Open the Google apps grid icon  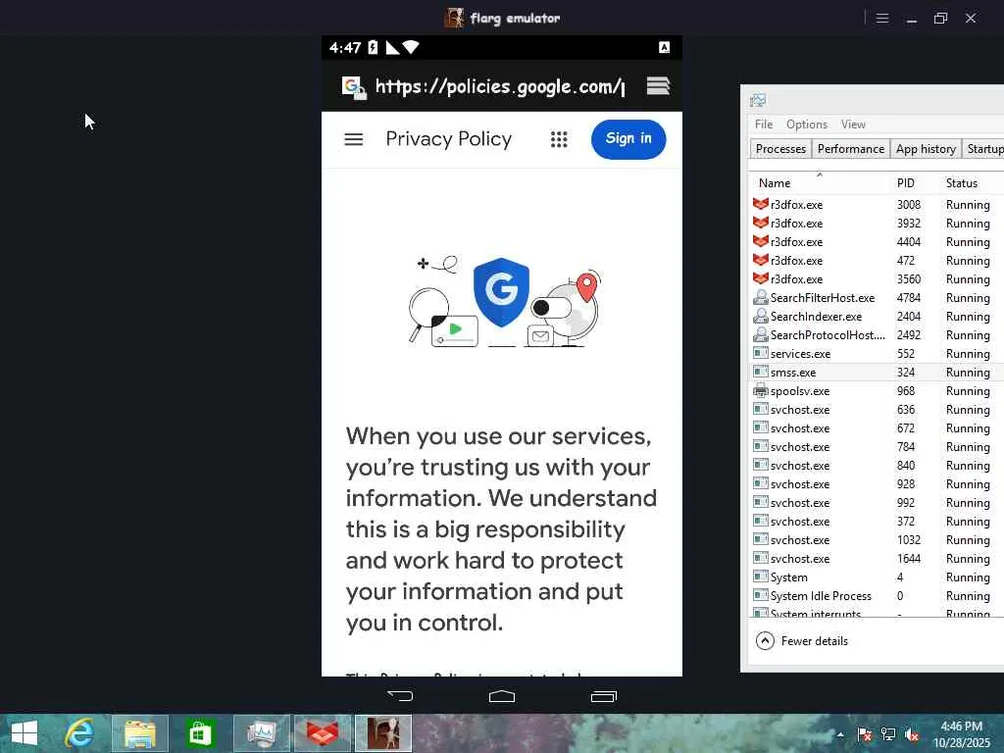point(559,139)
